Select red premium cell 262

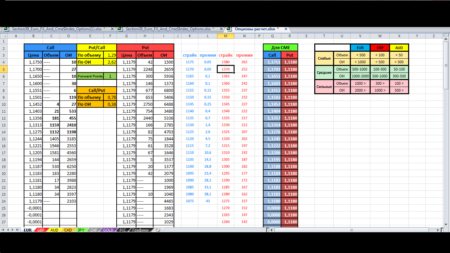point(244,62)
